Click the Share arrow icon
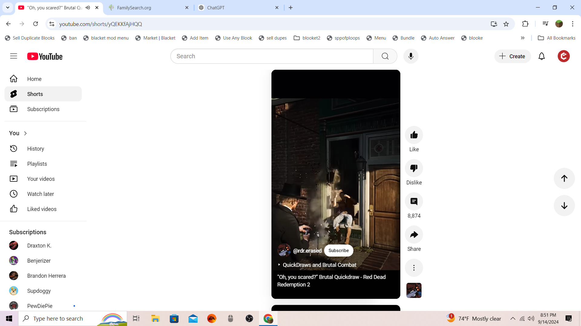 click(x=414, y=235)
